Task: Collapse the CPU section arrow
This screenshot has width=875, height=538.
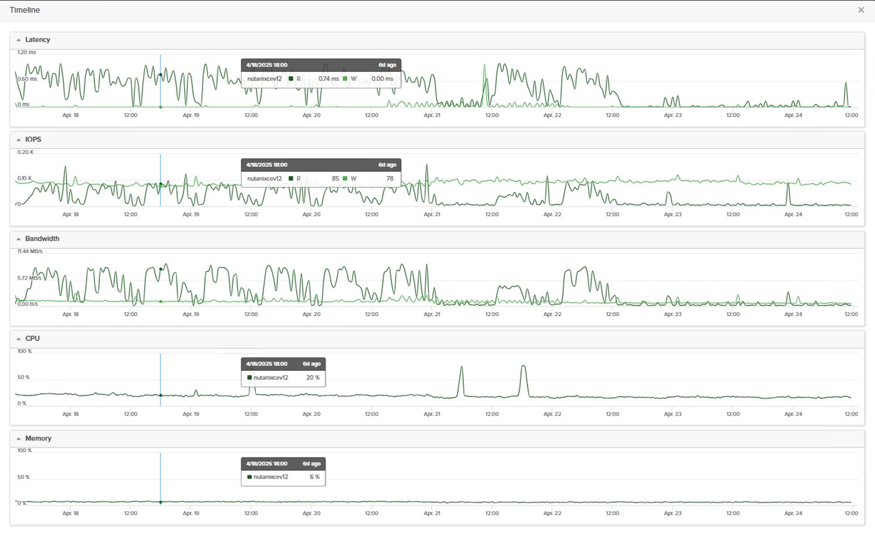Action: click(x=19, y=339)
